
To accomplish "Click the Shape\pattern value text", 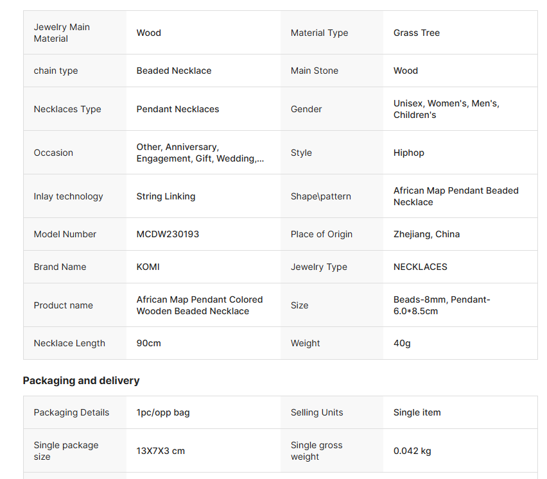I will (455, 196).
